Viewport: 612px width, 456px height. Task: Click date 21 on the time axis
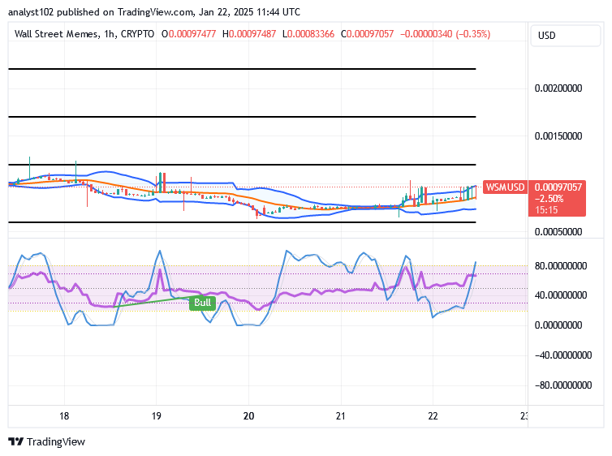341,416
